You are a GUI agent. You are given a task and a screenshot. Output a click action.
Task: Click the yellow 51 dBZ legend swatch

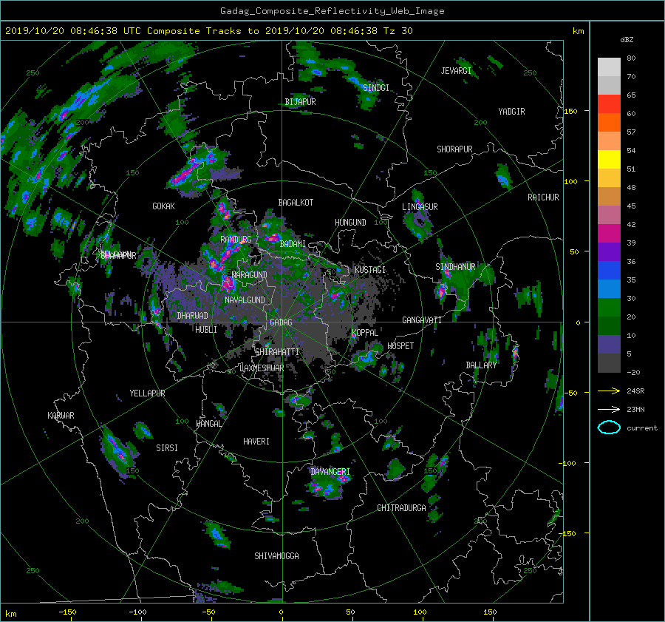(609, 159)
